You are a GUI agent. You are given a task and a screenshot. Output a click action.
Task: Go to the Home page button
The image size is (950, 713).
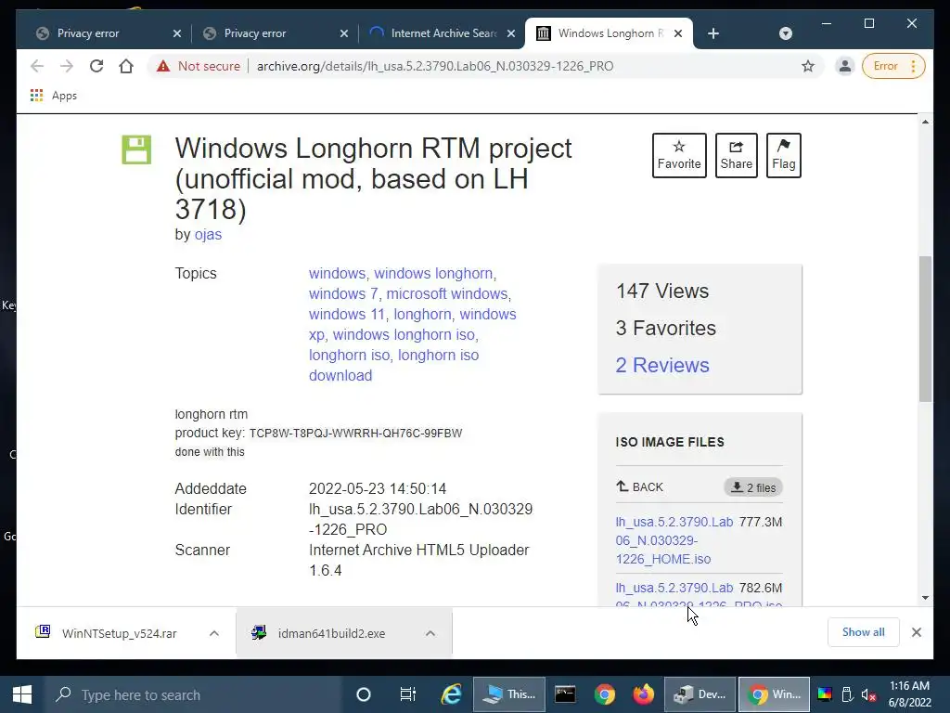[x=126, y=66]
